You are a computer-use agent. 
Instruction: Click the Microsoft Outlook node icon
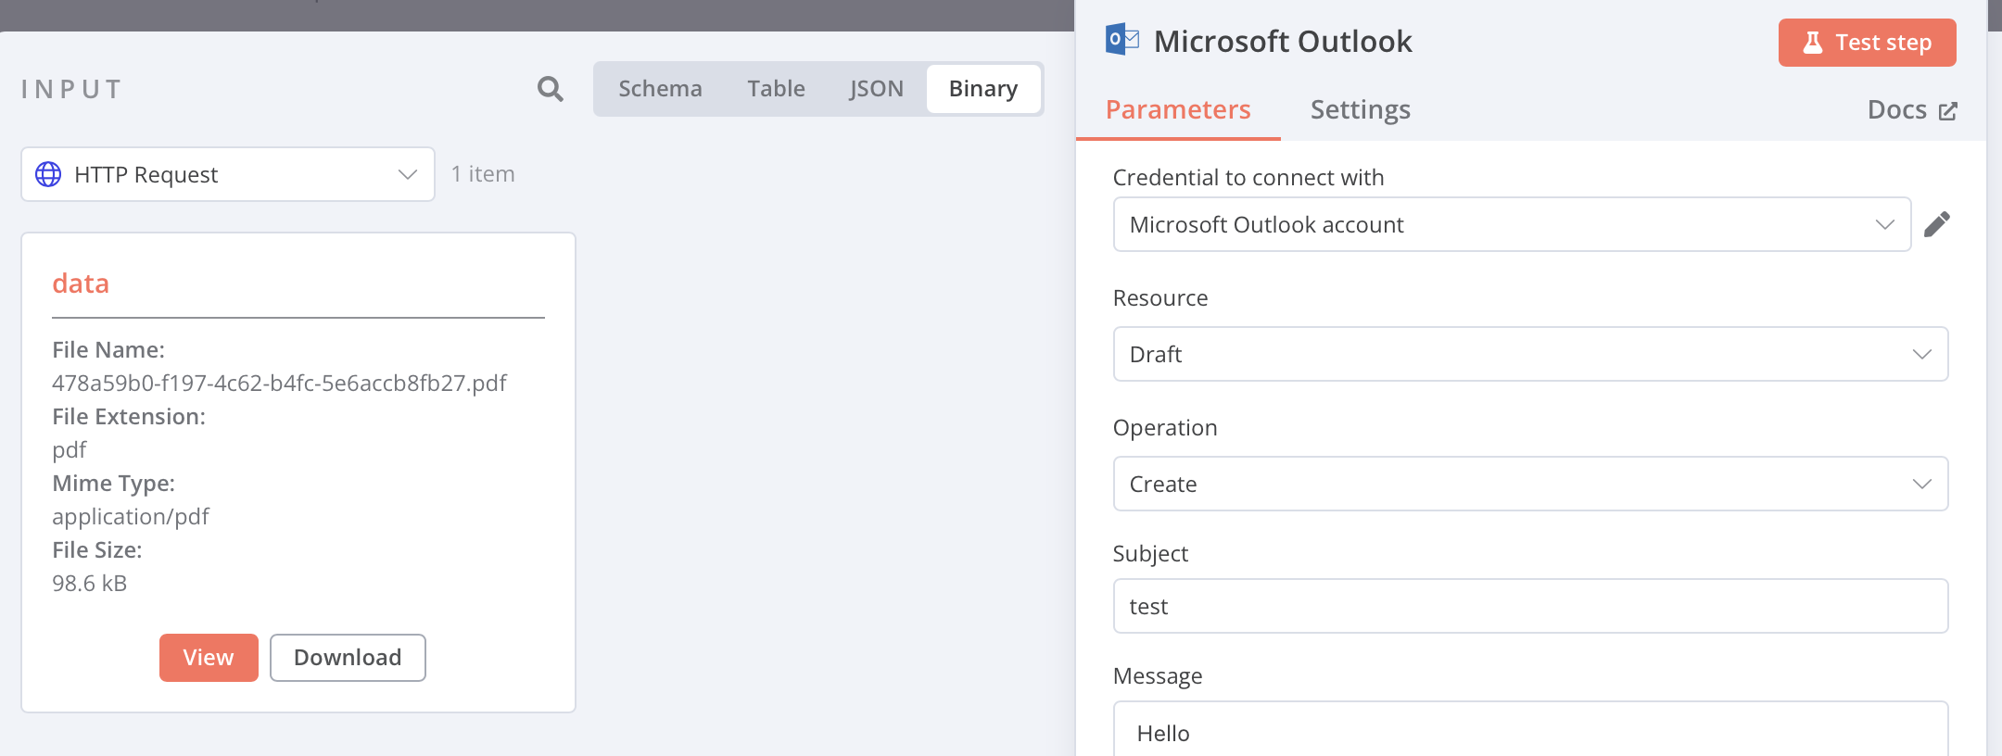1122,40
